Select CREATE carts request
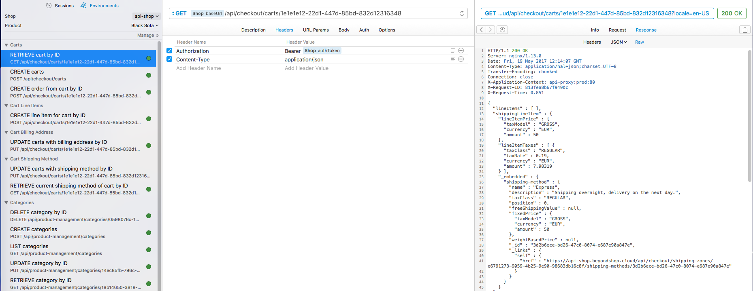 pyautogui.click(x=78, y=75)
